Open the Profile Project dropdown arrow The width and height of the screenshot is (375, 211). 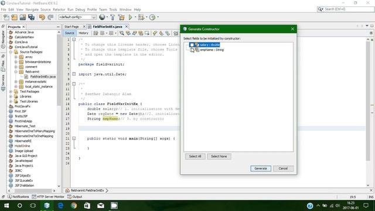pos(158,17)
